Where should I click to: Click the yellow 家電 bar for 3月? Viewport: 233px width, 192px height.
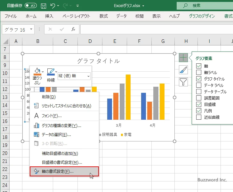coord(128,97)
